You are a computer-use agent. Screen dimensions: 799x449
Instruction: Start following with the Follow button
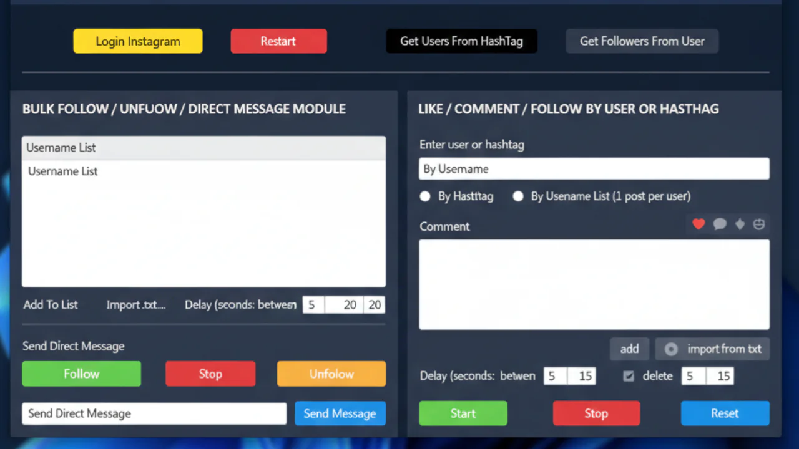[x=81, y=374]
